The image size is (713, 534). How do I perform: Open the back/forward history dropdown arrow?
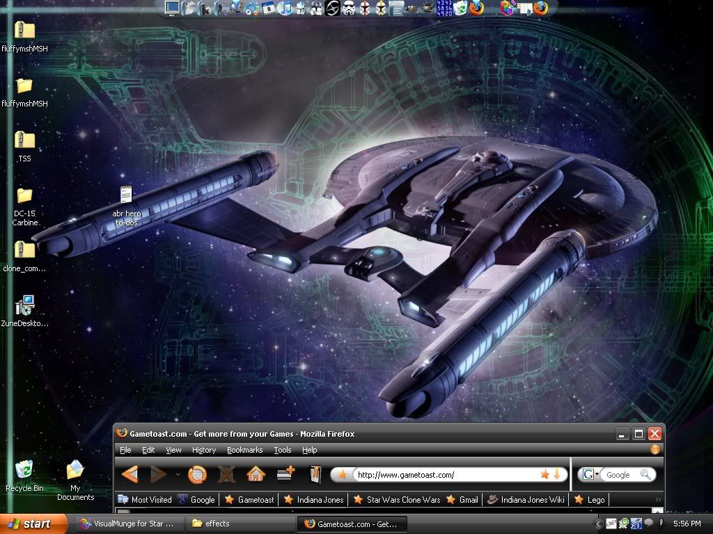[178, 474]
